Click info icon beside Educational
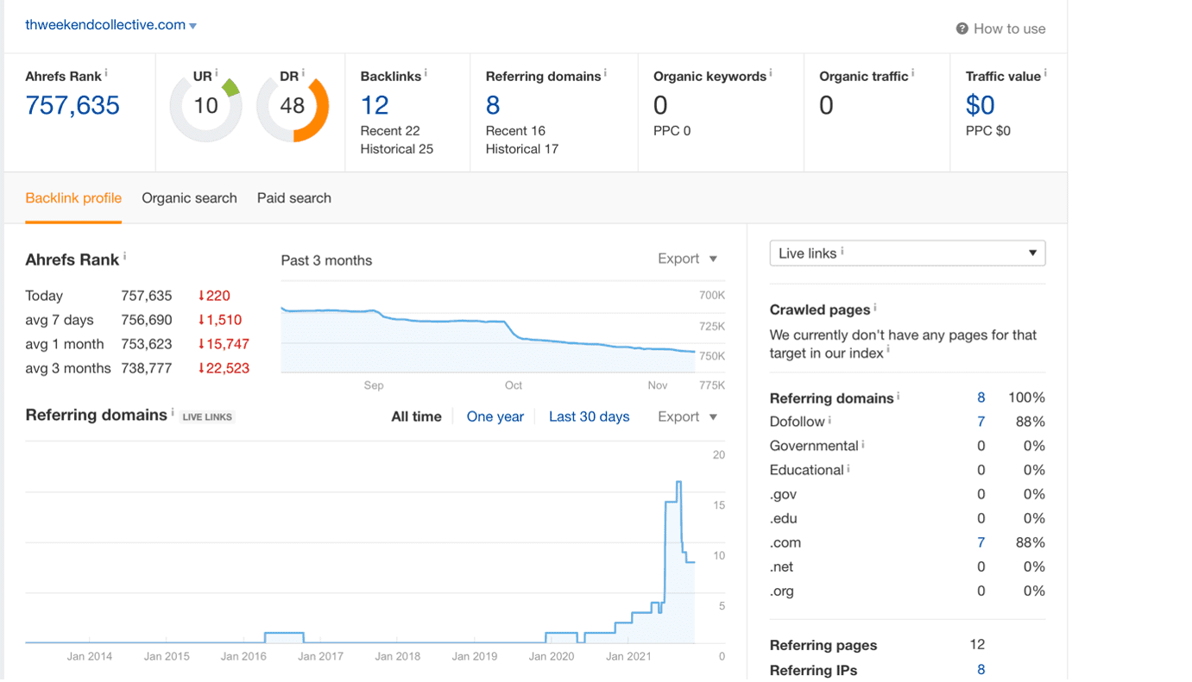This screenshot has width=1192, height=682. point(848,468)
